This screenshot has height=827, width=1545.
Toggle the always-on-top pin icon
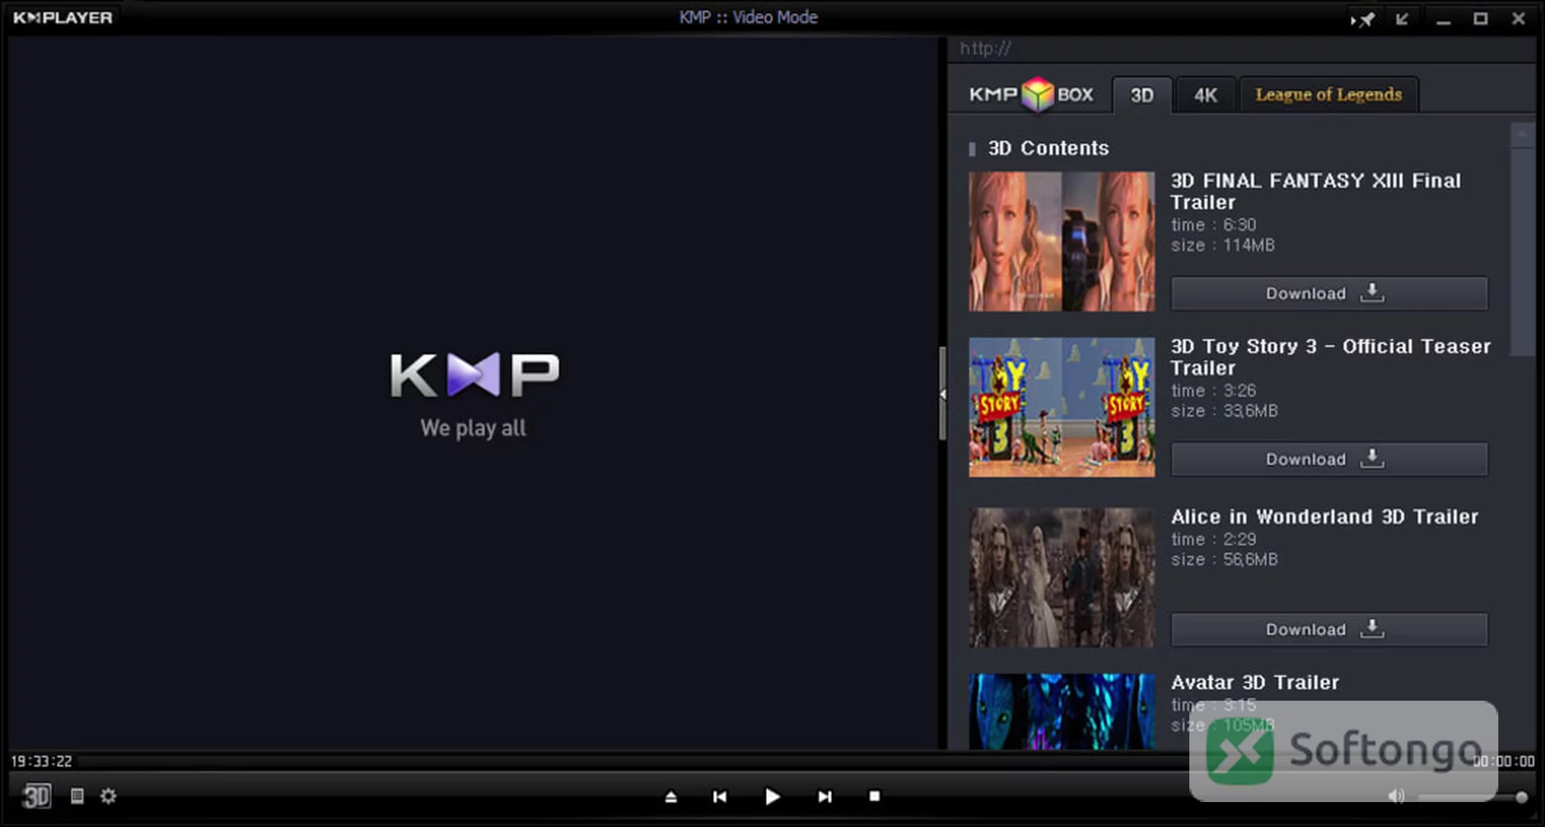(x=1362, y=19)
